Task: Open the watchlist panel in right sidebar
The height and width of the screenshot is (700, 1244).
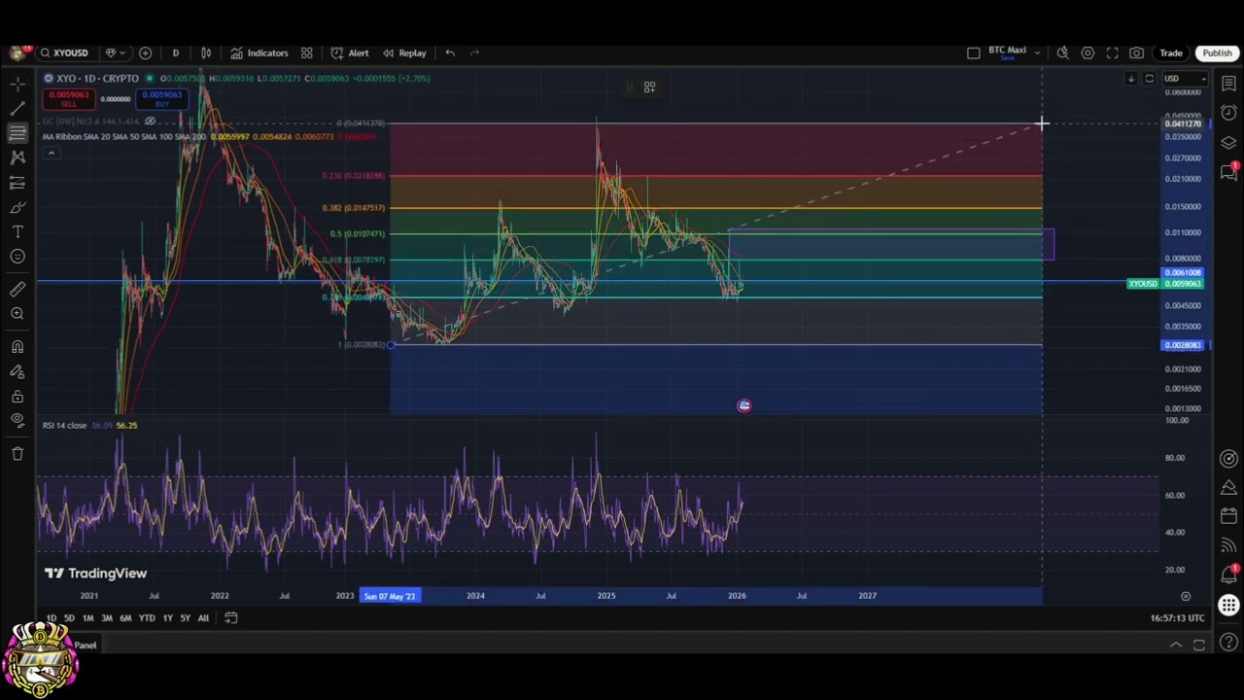Action: [x=1228, y=85]
